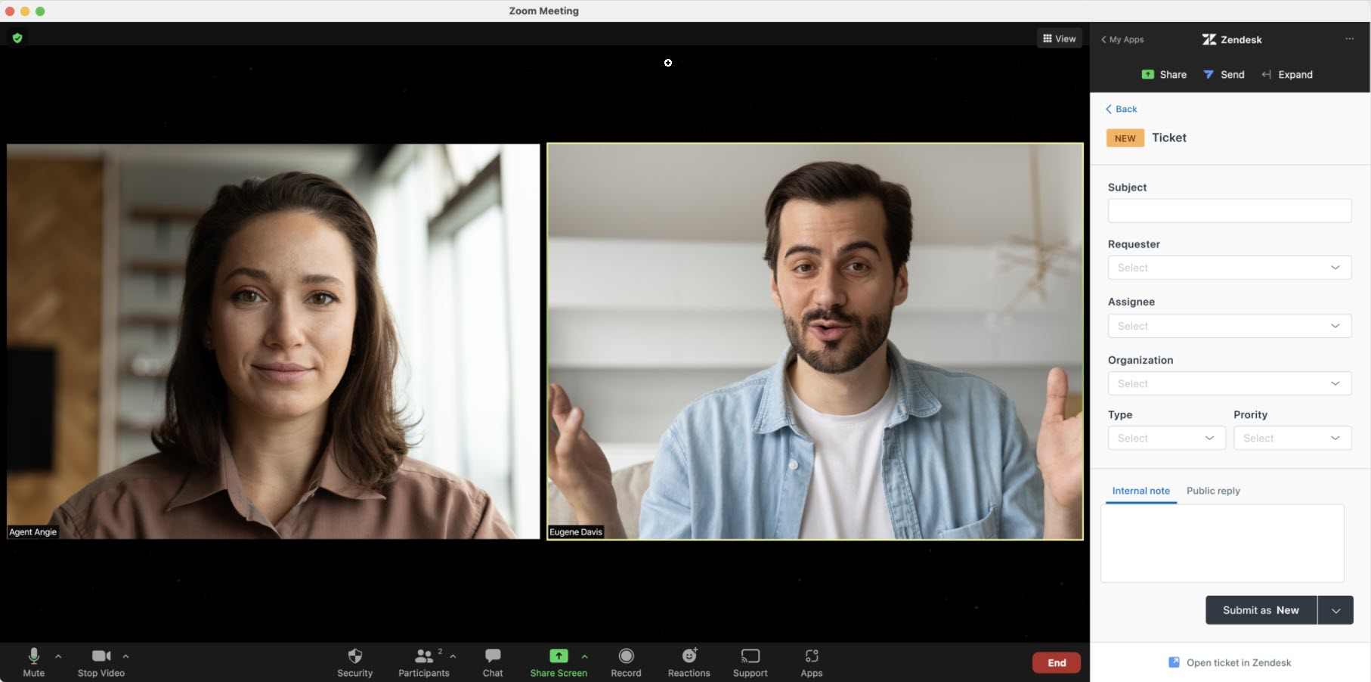Click the green encryption shield icon
This screenshot has height=682, width=1371.
point(17,38)
